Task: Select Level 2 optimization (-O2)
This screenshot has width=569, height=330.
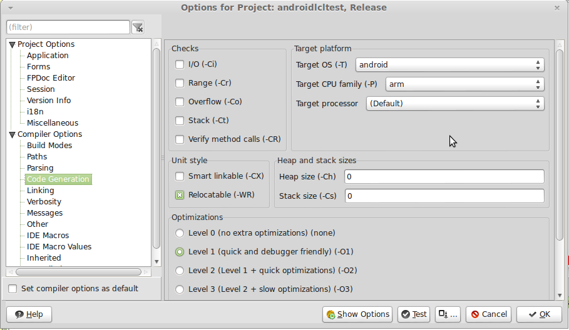Action: pyautogui.click(x=180, y=271)
